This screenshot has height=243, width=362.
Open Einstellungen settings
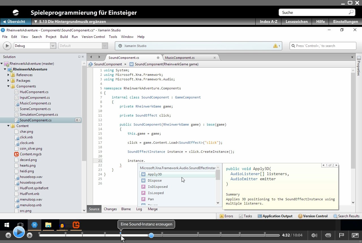click(x=346, y=21)
